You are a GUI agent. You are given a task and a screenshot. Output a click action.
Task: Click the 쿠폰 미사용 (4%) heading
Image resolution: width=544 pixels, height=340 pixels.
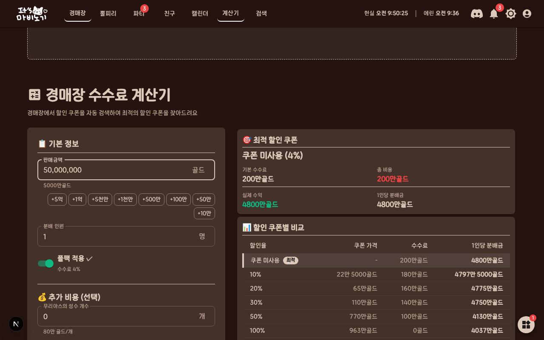tap(272, 156)
